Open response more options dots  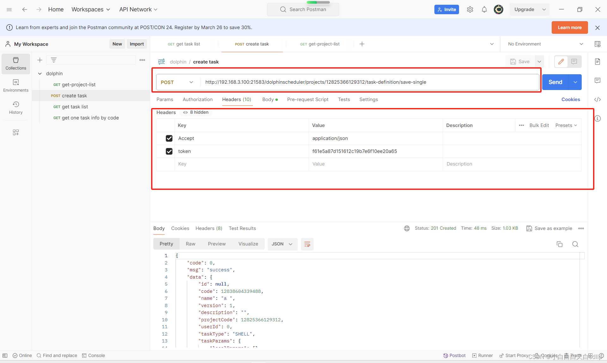(x=581, y=228)
